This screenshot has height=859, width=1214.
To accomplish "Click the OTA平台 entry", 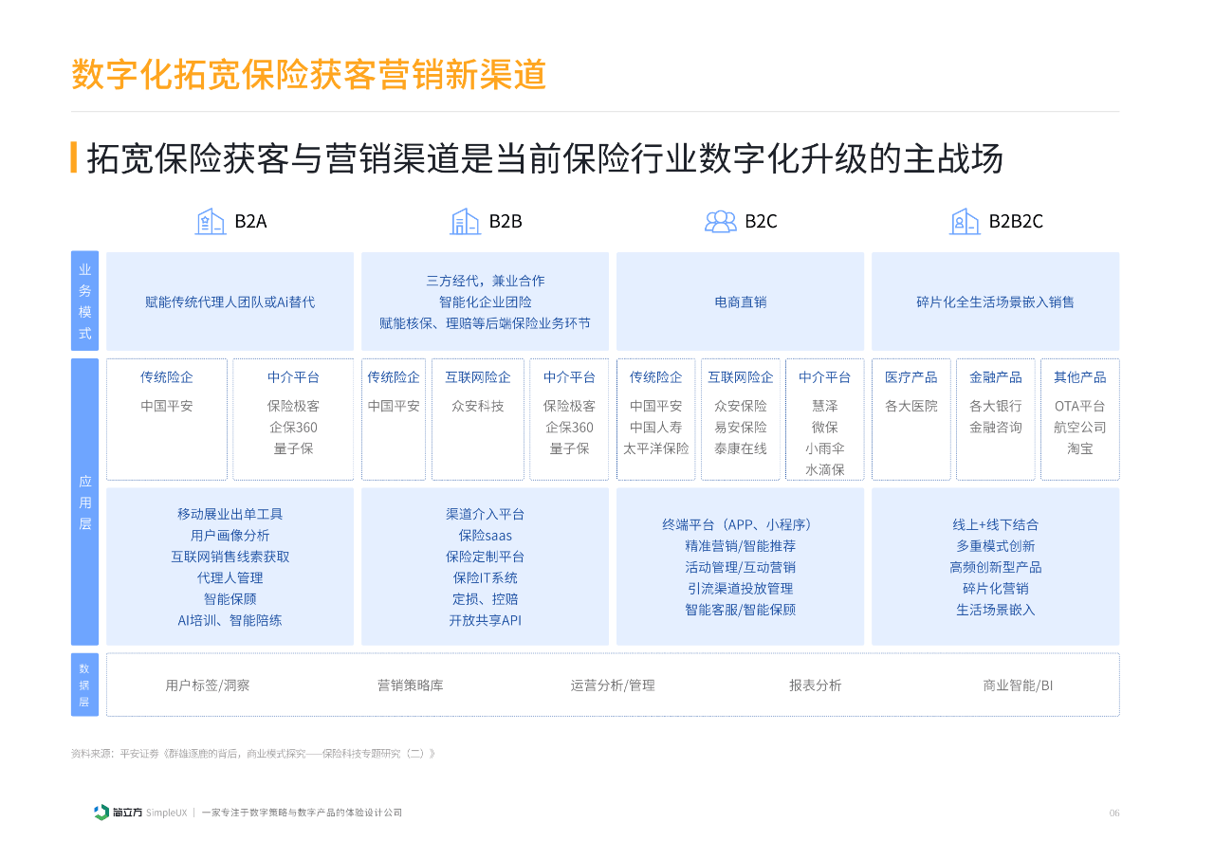I will pos(1079,406).
